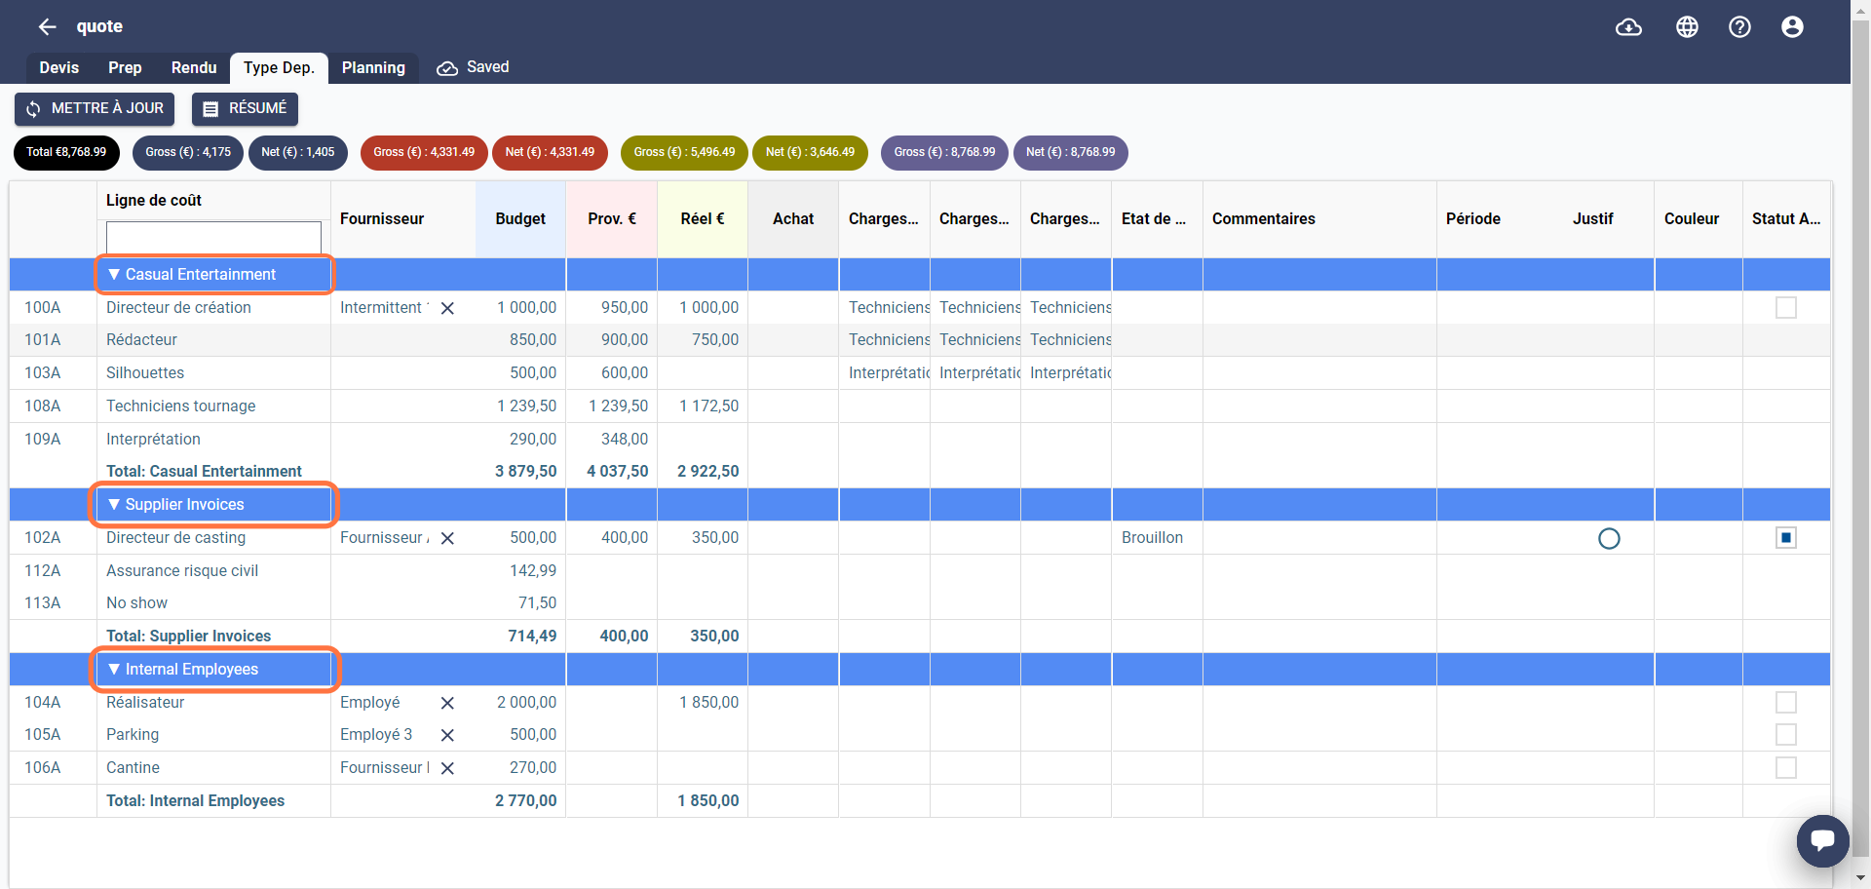
Task: Tick the Statut checkbox for row 100A
Action: (1786, 308)
